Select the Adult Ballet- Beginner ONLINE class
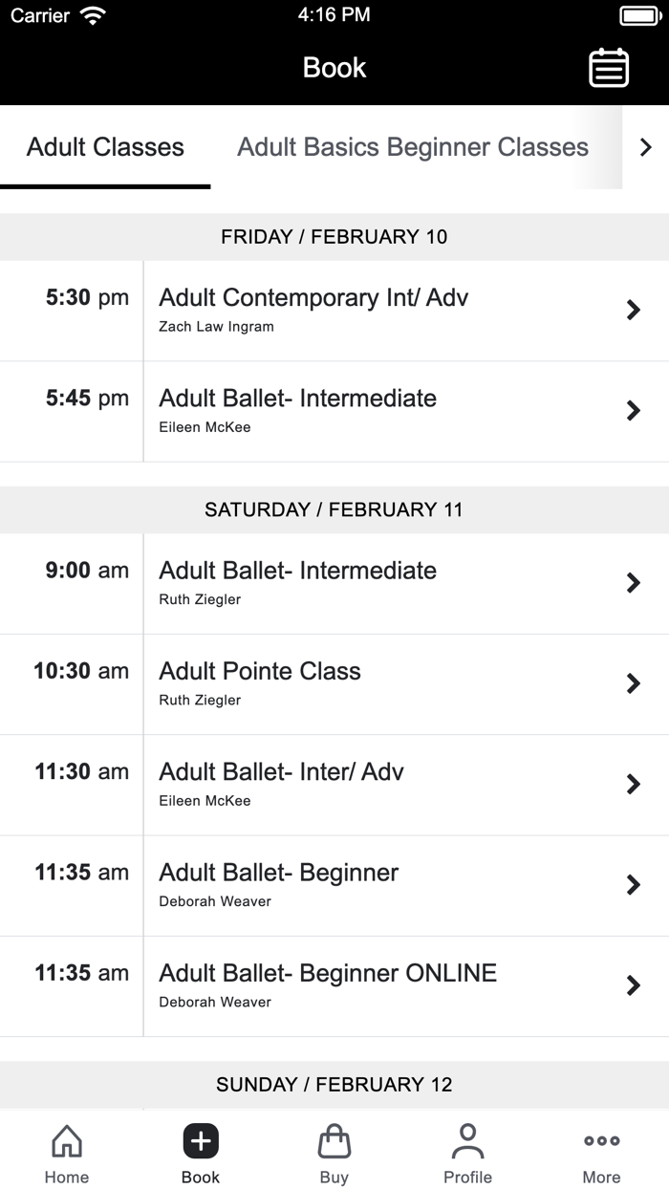Viewport: 669px width, 1189px height. 633,985
